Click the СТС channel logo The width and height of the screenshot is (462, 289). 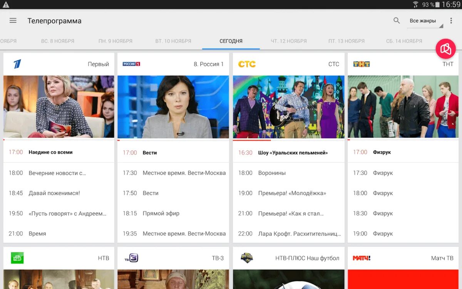point(247,64)
